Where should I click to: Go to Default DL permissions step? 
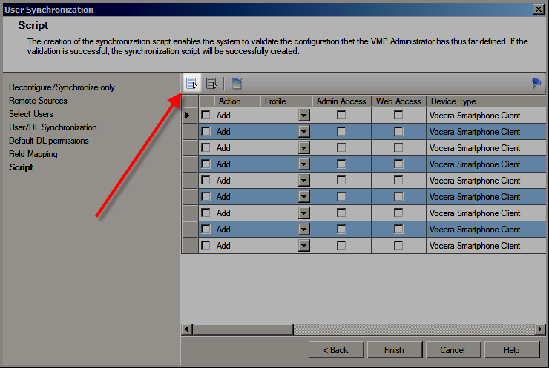pos(49,141)
